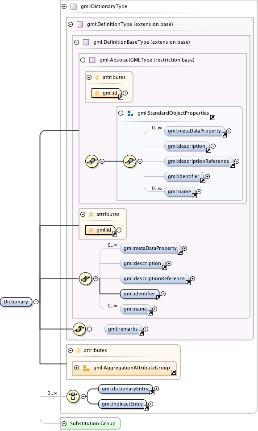Expand gml:id in AbstractGMLType attributes

tap(125, 93)
